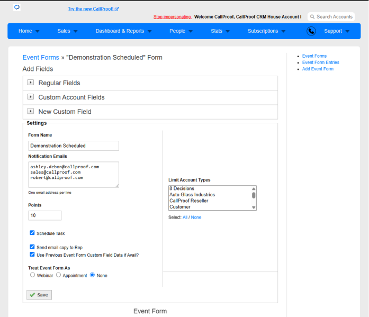The image size is (369, 317).
Task: Click the account types list scrollbar thumb
Action: click(254, 195)
